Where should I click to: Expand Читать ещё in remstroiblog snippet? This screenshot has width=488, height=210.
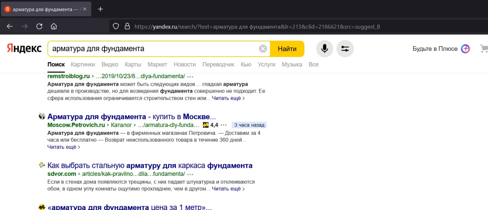click(228, 98)
